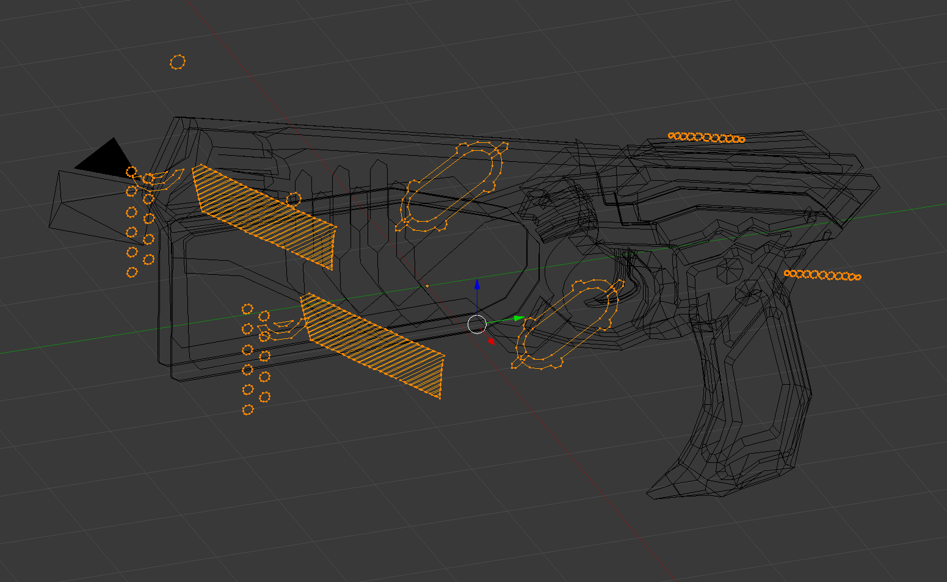Select the orange ring chain beside the grip
Screen dimensions: 947x582
coord(822,275)
